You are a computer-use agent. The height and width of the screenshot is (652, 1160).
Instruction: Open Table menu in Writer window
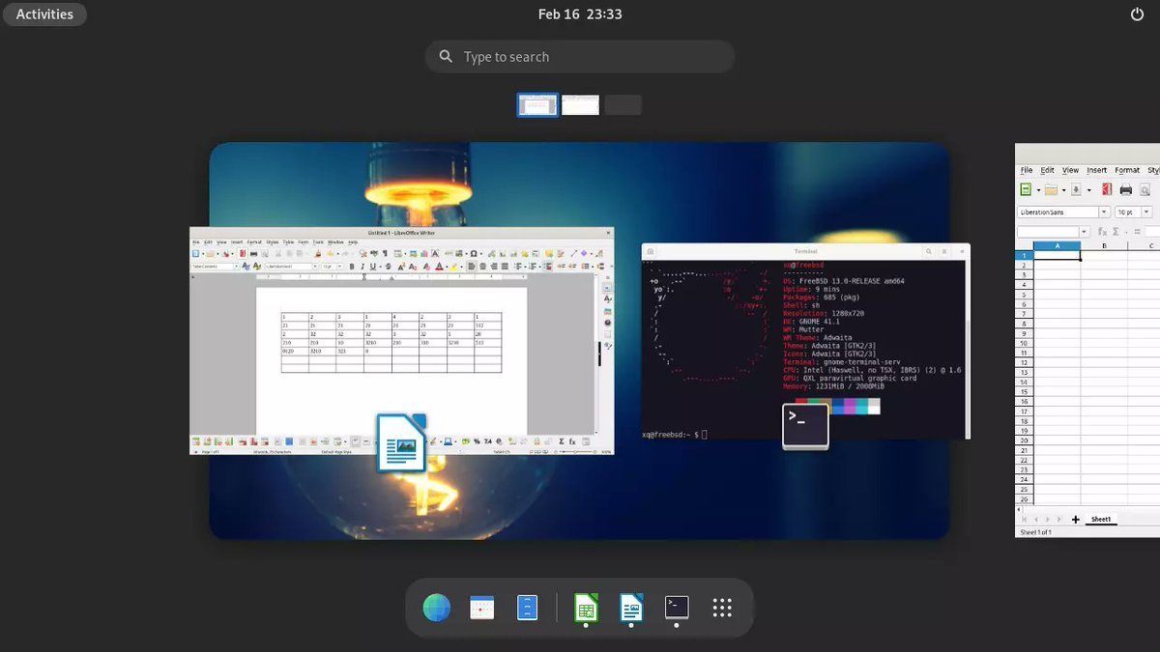coord(288,241)
